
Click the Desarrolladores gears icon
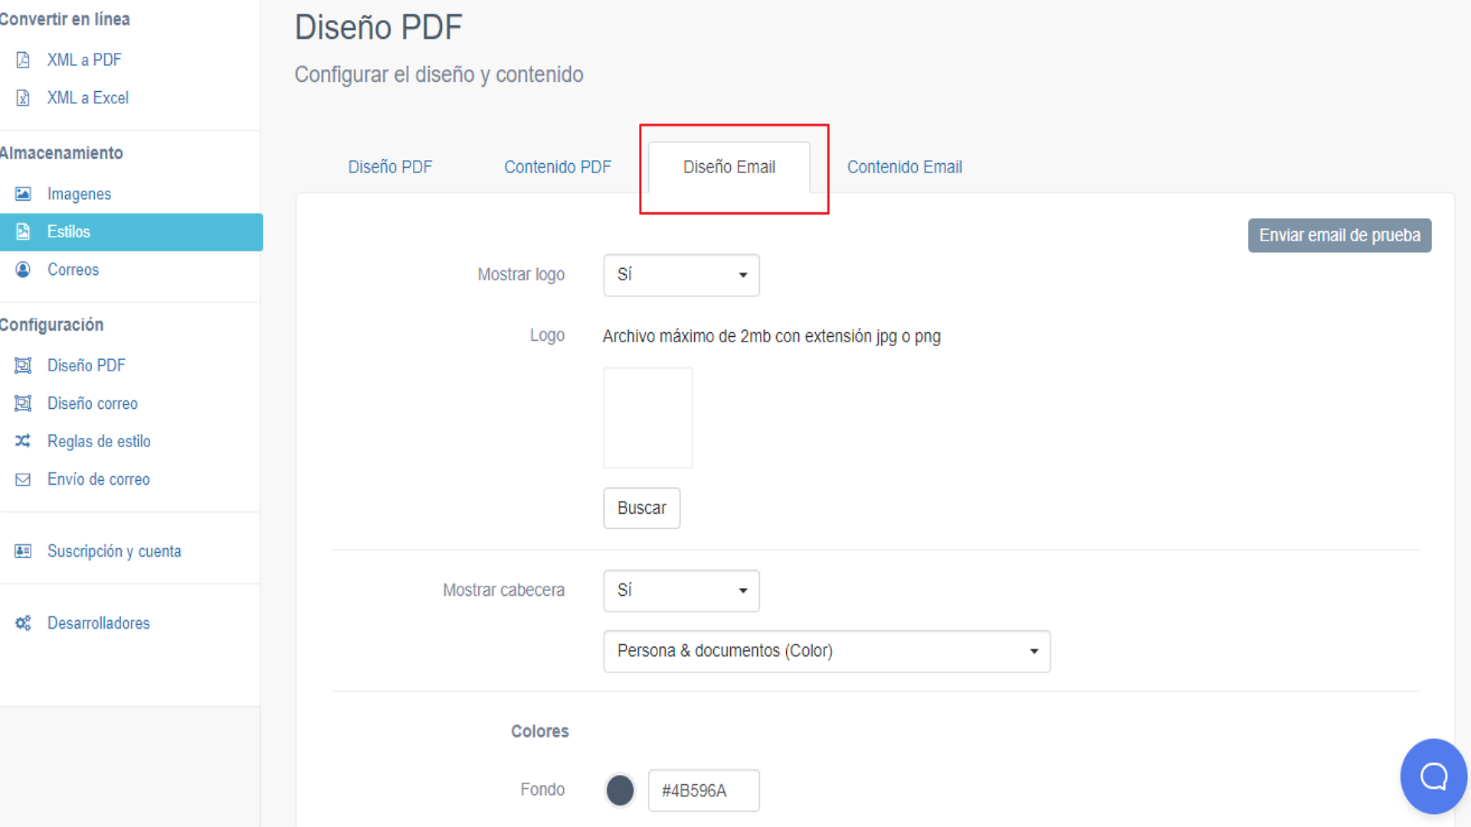click(23, 623)
